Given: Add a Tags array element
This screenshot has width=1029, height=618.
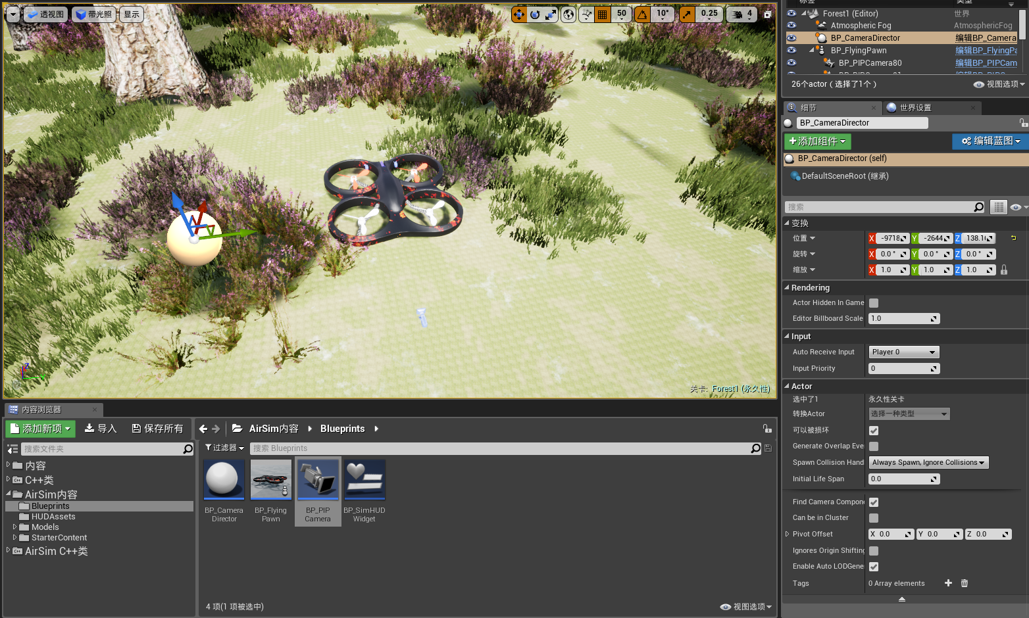Looking at the screenshot, I should pyautogui.click(x=948, y=583).
